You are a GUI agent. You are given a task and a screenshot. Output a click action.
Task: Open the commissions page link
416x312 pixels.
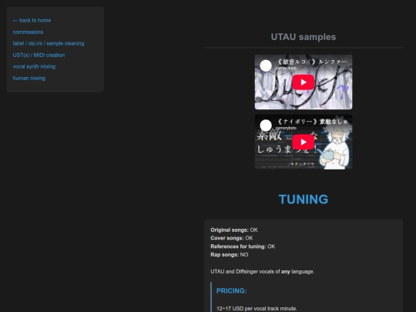pos(28,32)
